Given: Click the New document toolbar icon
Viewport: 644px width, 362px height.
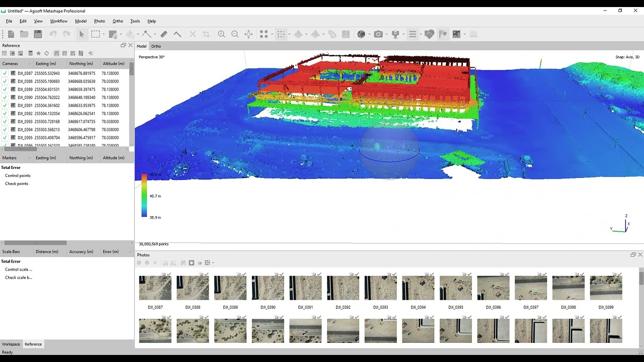Looking at the screenshot, I should point(11,34).
